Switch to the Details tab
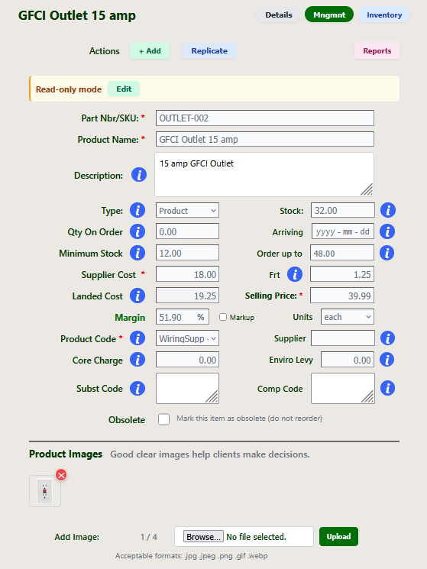The height and width of the screenshot is (569, 427). click(279, 15)
